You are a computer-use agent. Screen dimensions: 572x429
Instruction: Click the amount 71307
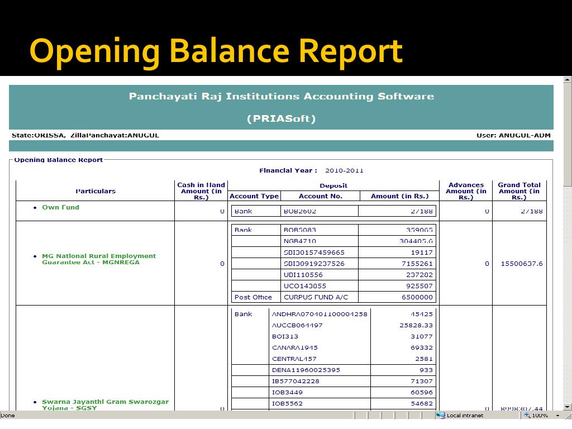click(x=422, y=381)
